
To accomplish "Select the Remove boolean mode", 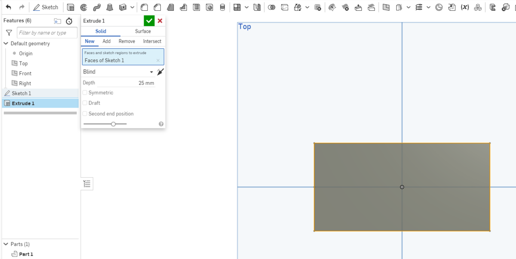I will [126, 41].
